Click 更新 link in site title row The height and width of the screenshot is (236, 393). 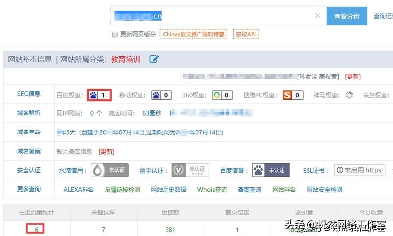coord(353,77)
